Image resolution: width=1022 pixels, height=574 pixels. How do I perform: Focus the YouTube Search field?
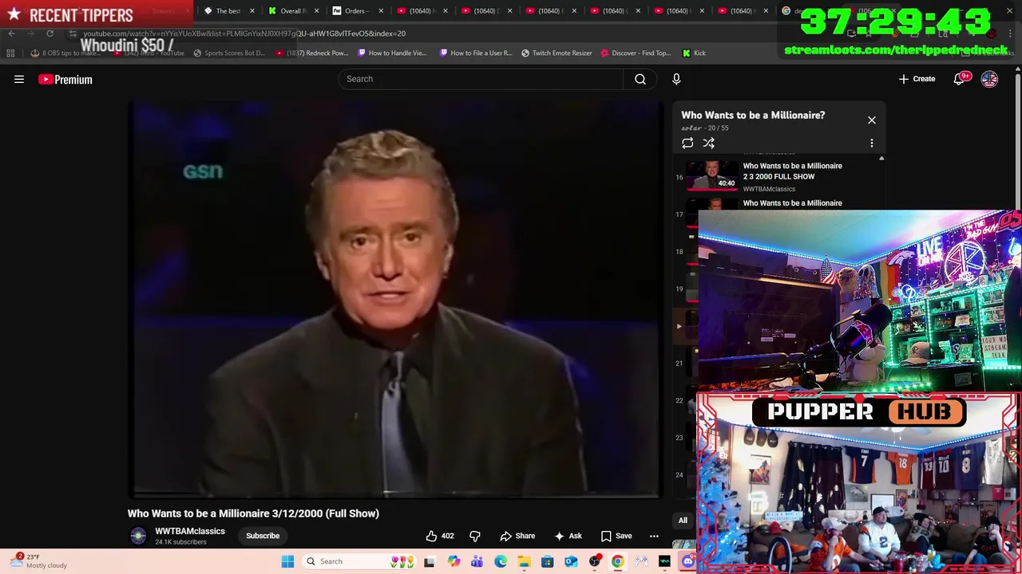tap(481, 79)
